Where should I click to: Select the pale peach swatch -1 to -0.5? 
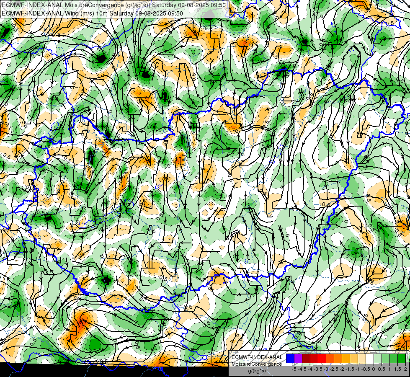point(362,358)
